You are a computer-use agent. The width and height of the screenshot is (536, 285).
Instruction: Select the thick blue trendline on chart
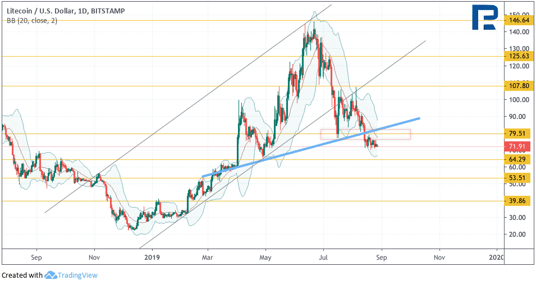pyautogui.click(x=311, y=148)
